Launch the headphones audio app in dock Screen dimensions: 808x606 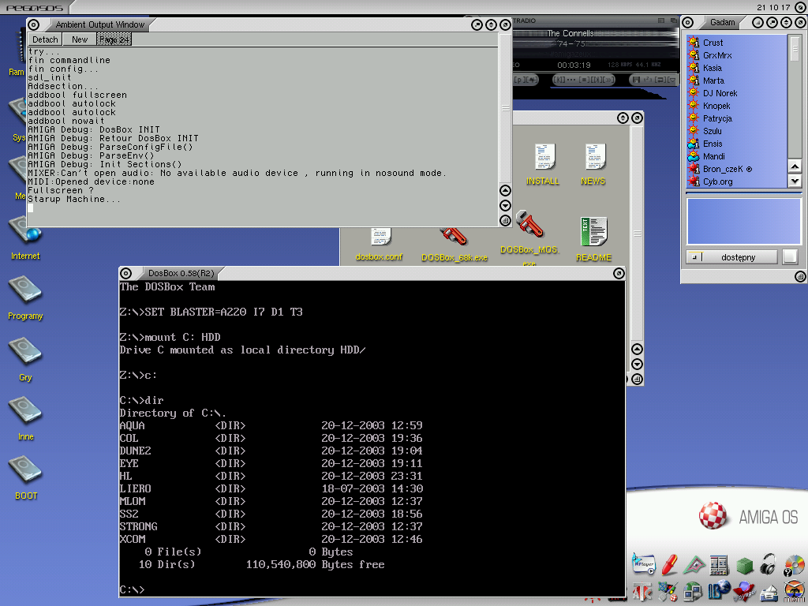(768, 563)
